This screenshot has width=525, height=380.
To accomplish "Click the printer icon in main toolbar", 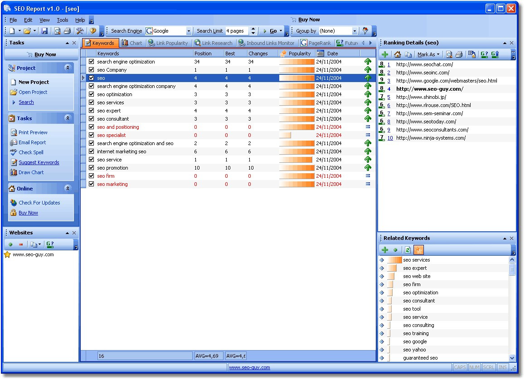I will click(67, 31).
